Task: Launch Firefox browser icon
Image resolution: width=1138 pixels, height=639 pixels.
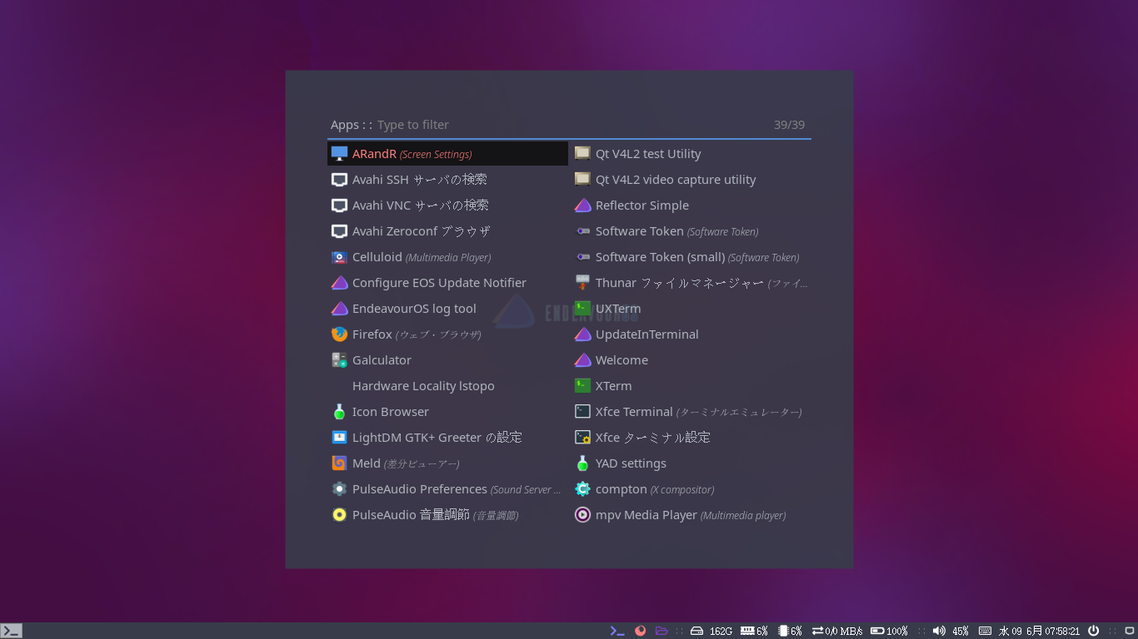Action: (x=339, y=334)
